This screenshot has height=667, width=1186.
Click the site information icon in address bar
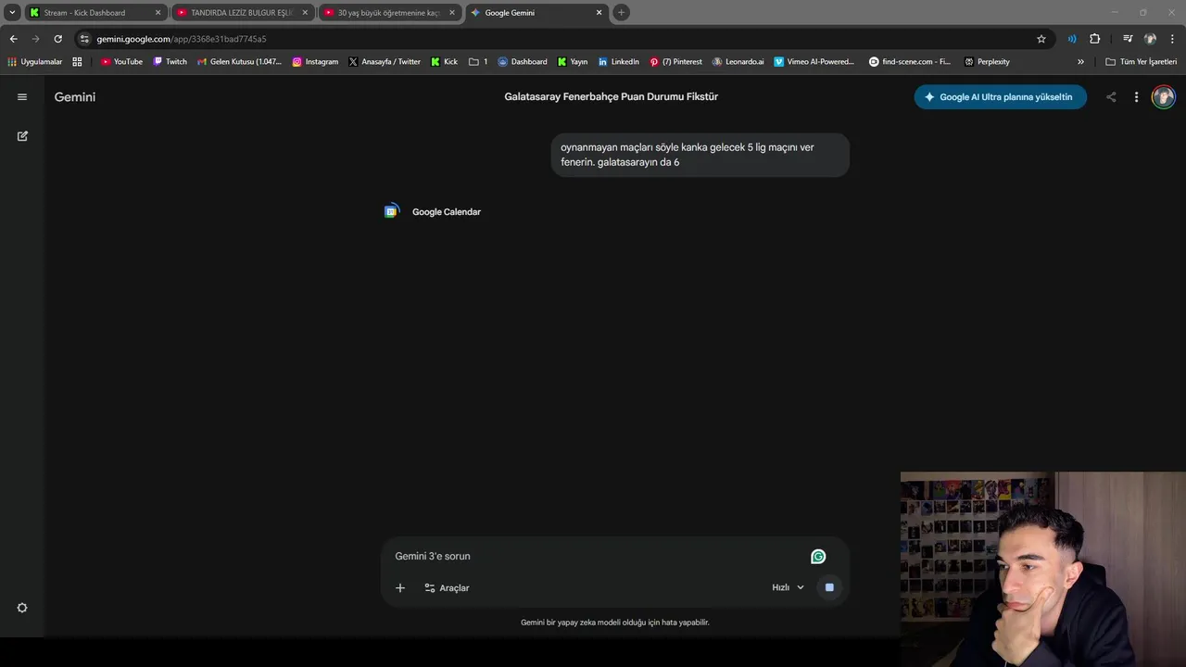(85, 39)
